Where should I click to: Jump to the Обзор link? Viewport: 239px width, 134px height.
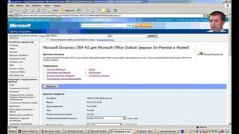point(92,69)
